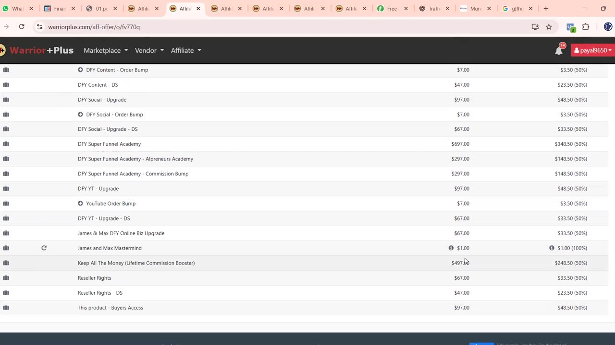Switch to the Traffi browser tab
The image size is (615, 345).
434,8
